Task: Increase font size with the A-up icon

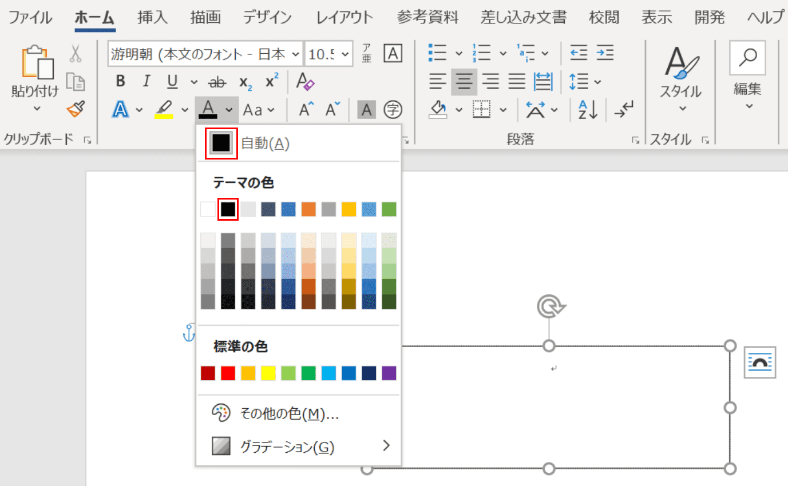Action: tap(307, 109)
